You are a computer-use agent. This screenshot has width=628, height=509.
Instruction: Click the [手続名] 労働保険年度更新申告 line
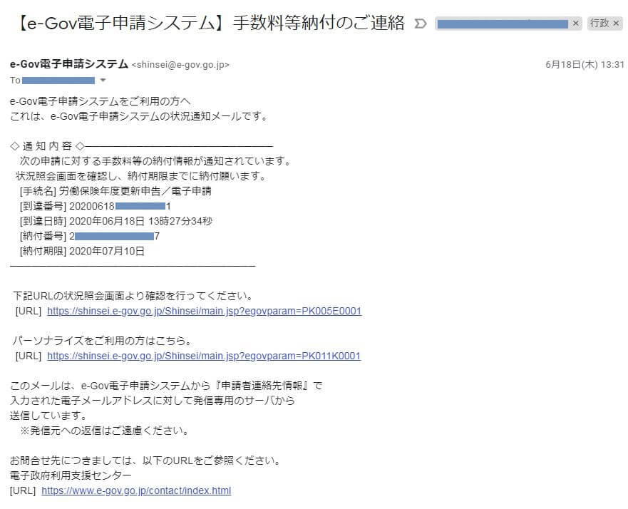pyautogui.click(x=115, y=191)
